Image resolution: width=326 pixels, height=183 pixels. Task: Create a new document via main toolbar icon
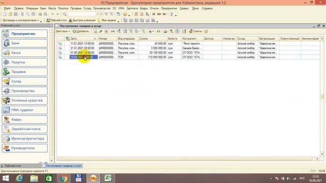pyautogui.click(x=5, y=14)
